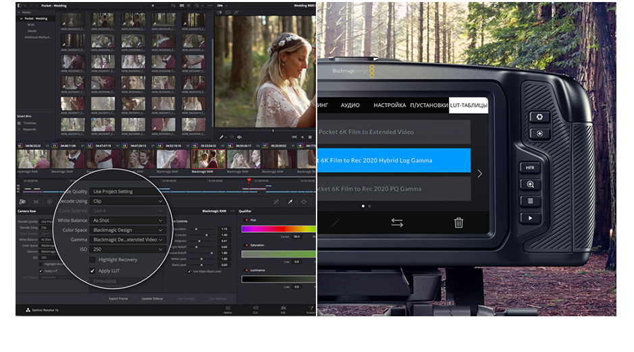Toggle the Hue qualifier enable dot
634x352 pixels.
(246, 220)
